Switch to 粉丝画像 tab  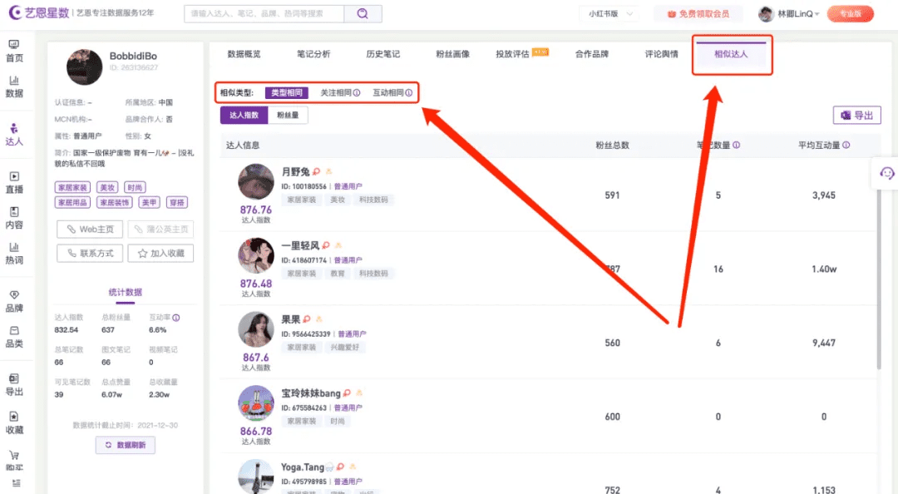coord(452,54)
